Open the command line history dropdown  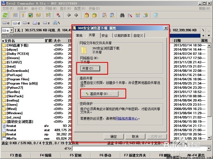coord(209,149)
